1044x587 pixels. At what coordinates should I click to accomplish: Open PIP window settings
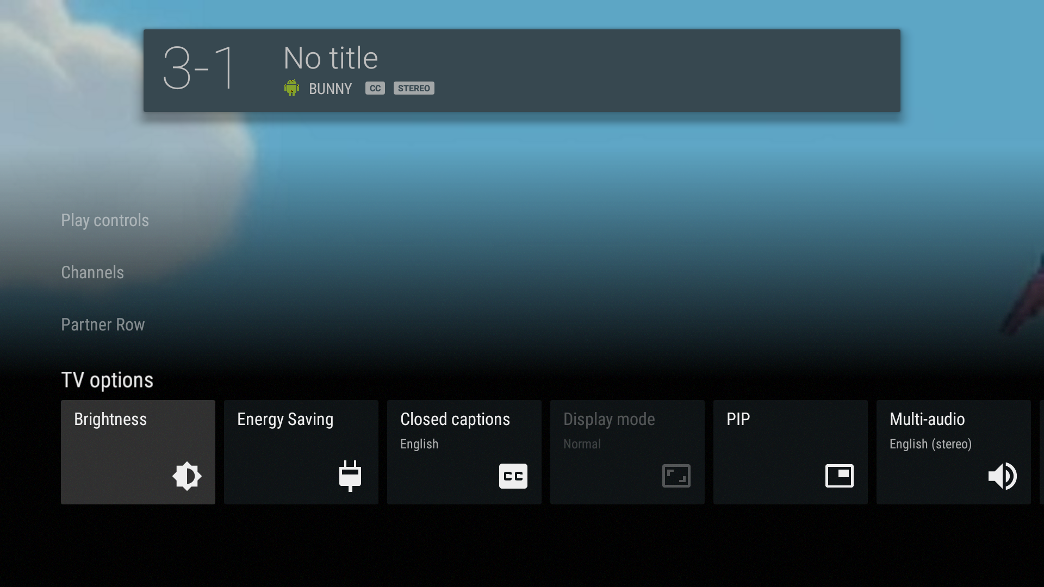click(790, 452)
